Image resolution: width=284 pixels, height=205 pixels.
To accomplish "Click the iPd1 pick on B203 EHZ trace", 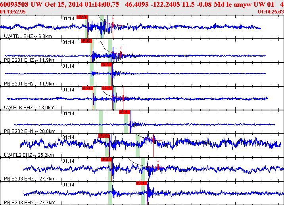I will (x=106, y=159).
